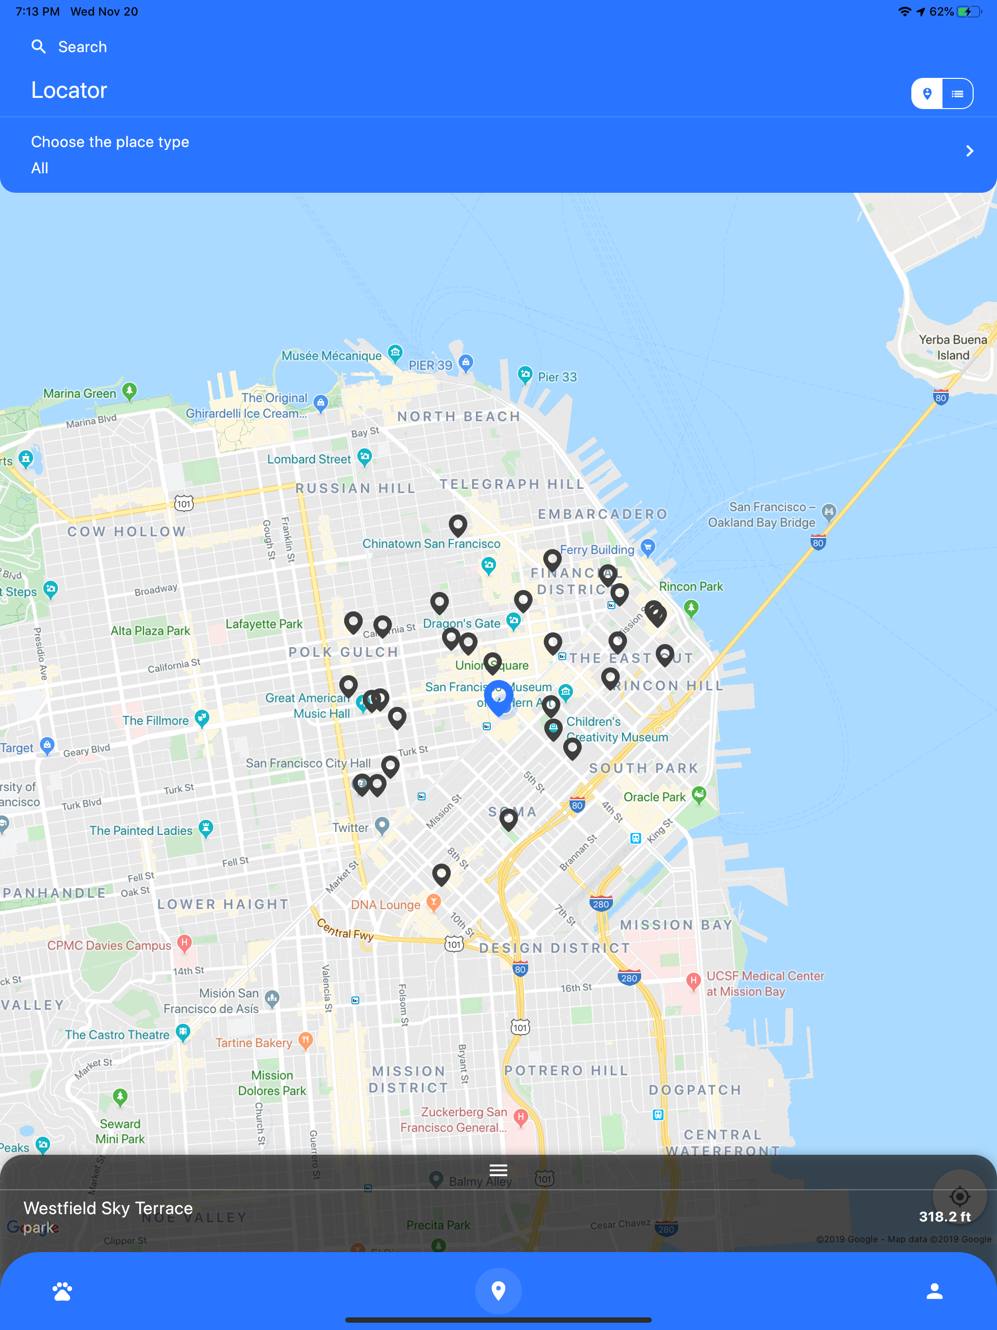This screenshot has width=997, height=1330.
Task: Switch to list view toggle
Action: [957, 94]
